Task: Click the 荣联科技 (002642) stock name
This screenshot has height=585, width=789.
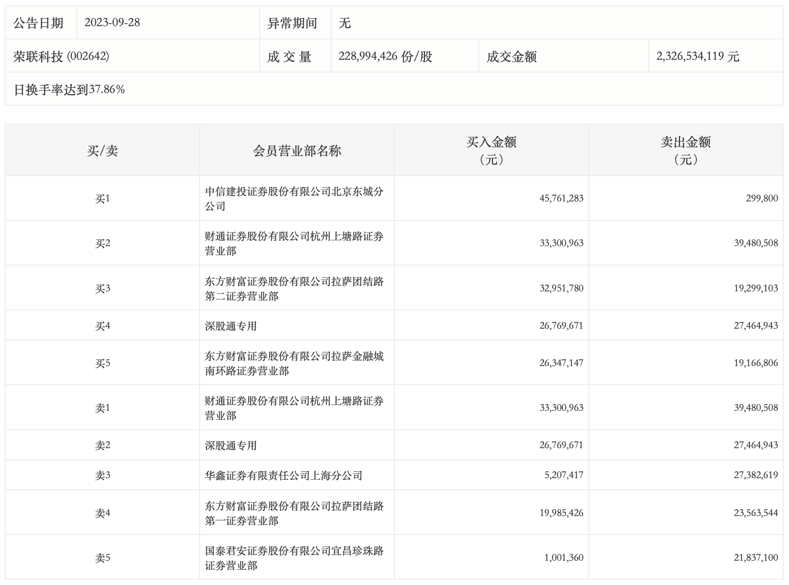Action: click(x=62, y=56)
